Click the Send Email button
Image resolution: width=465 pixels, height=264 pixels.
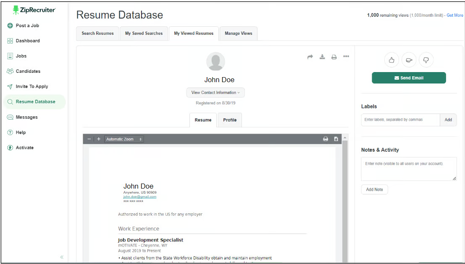point(409,78)
